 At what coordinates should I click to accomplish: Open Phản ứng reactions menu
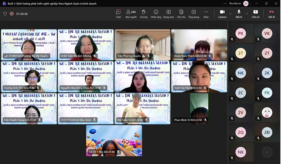point(156,14)
